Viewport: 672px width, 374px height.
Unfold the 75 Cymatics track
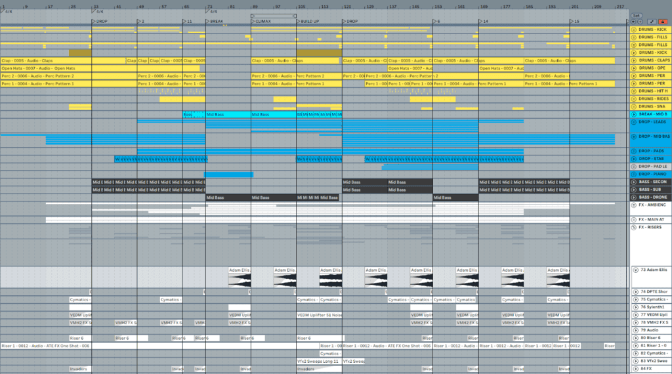pos(635,299)
